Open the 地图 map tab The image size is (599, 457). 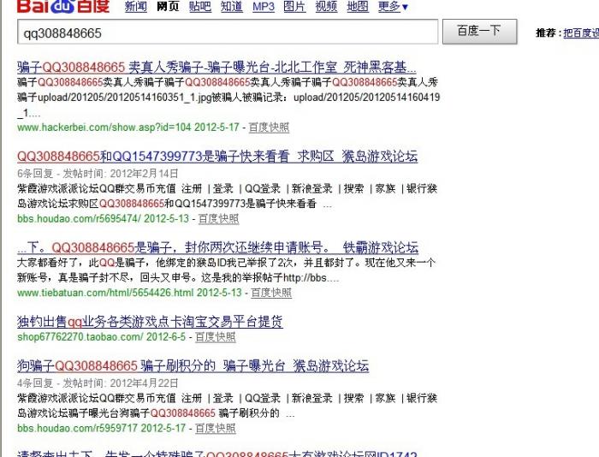(358, 7)
